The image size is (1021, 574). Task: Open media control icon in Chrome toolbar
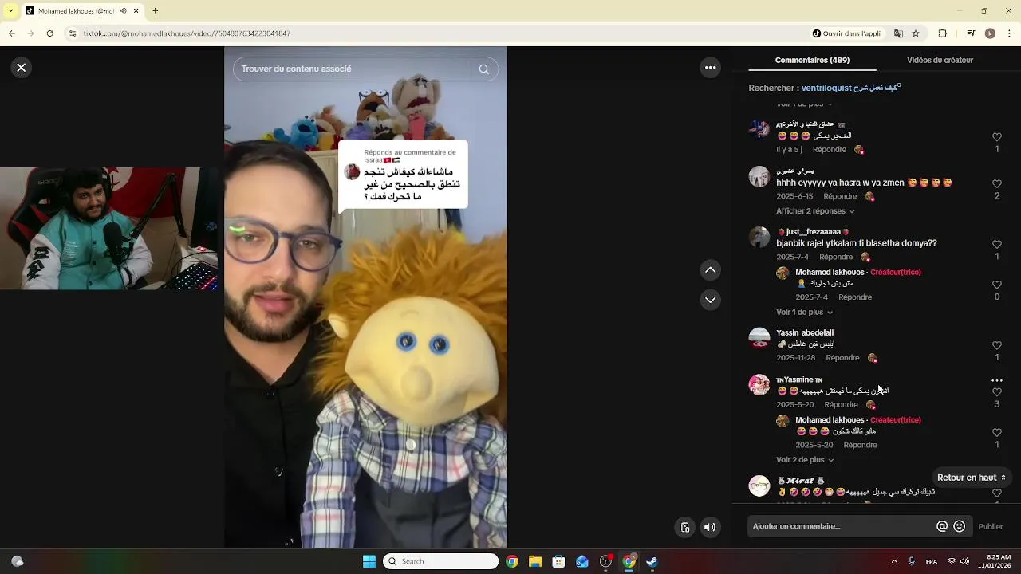[971, 33]
